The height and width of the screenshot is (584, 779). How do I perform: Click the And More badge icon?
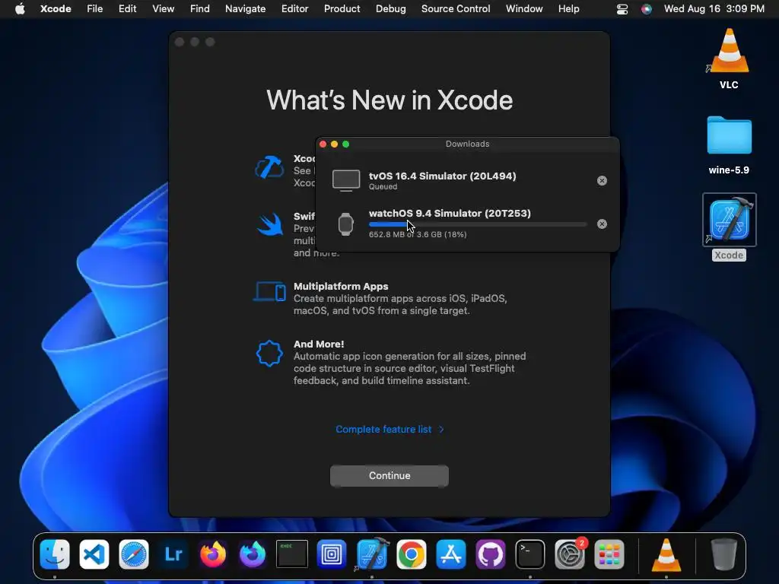click(x=269, y=354)
